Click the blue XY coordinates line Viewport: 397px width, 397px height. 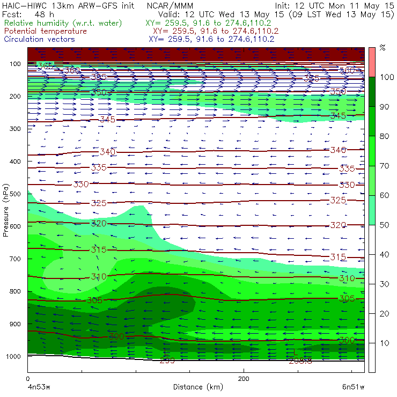pyautogui.click(x=211, y=39)
